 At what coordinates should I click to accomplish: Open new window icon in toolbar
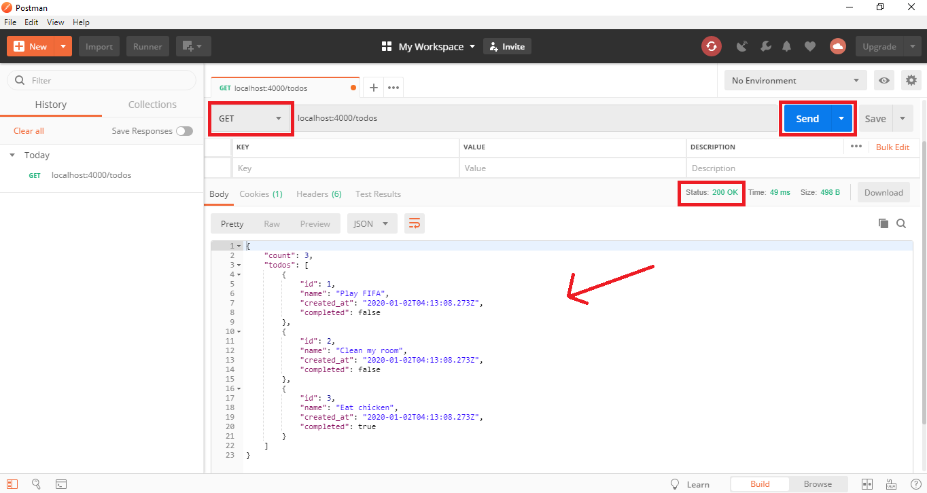194,46
